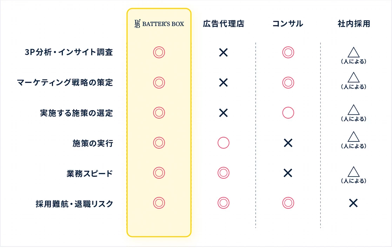The height and width of the screenshot is (249, 392).
Task: Click the double circle for コンサル 採用難航・退職リスク
Action: click(x=288, y=203)
